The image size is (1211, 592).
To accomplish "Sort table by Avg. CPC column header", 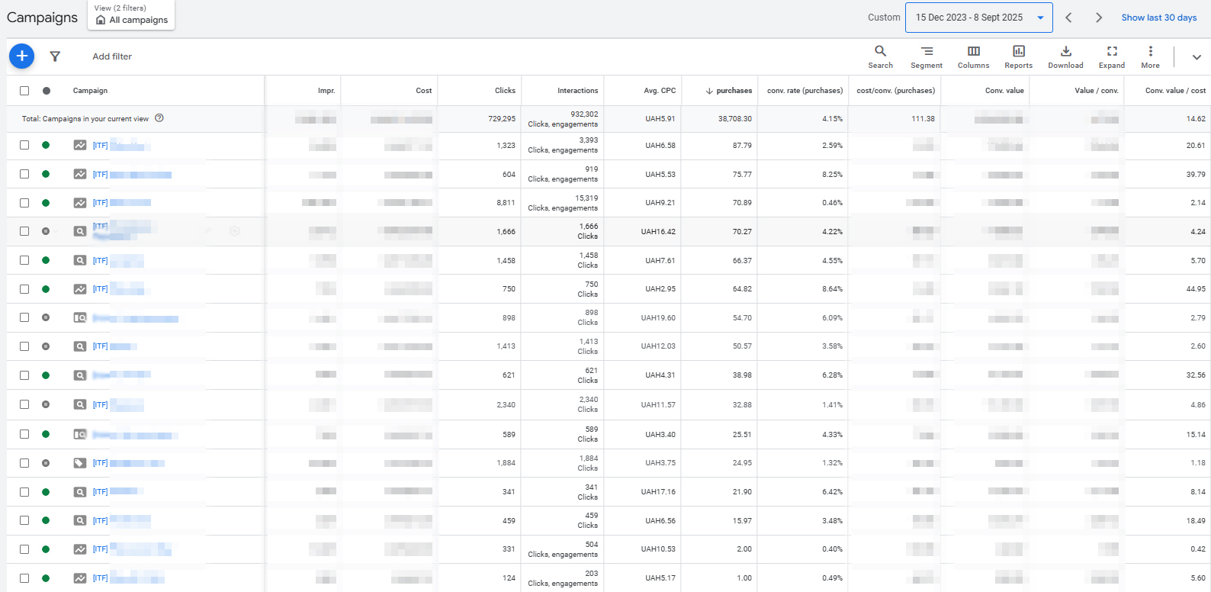I will click(659, 91).
